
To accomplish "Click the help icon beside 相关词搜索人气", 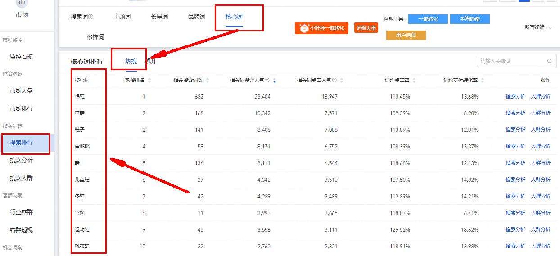I will click(x=267, y=80).
